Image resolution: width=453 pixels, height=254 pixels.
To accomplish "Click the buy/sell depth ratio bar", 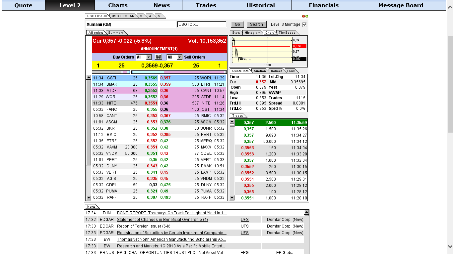I will (159, 72).
